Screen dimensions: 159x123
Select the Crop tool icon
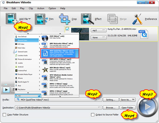click(65, 19)
